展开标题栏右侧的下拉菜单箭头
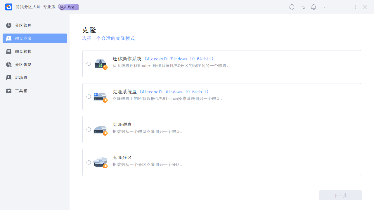Screen dimensions: 374x210 (324, 7)
